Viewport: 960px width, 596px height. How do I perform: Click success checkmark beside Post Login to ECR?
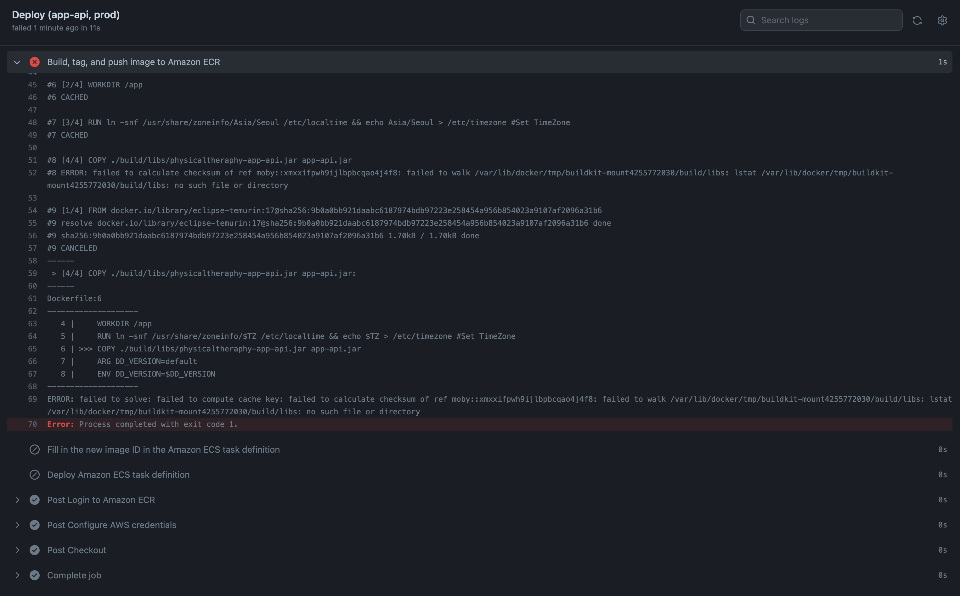(35, 500)
